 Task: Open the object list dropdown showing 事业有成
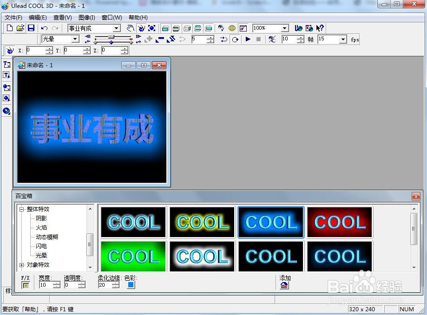point(117,28)
